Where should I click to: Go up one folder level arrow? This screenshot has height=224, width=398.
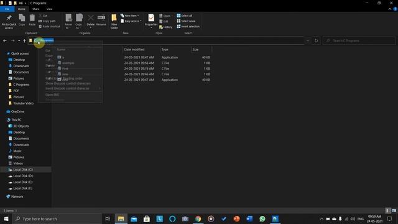24,40
